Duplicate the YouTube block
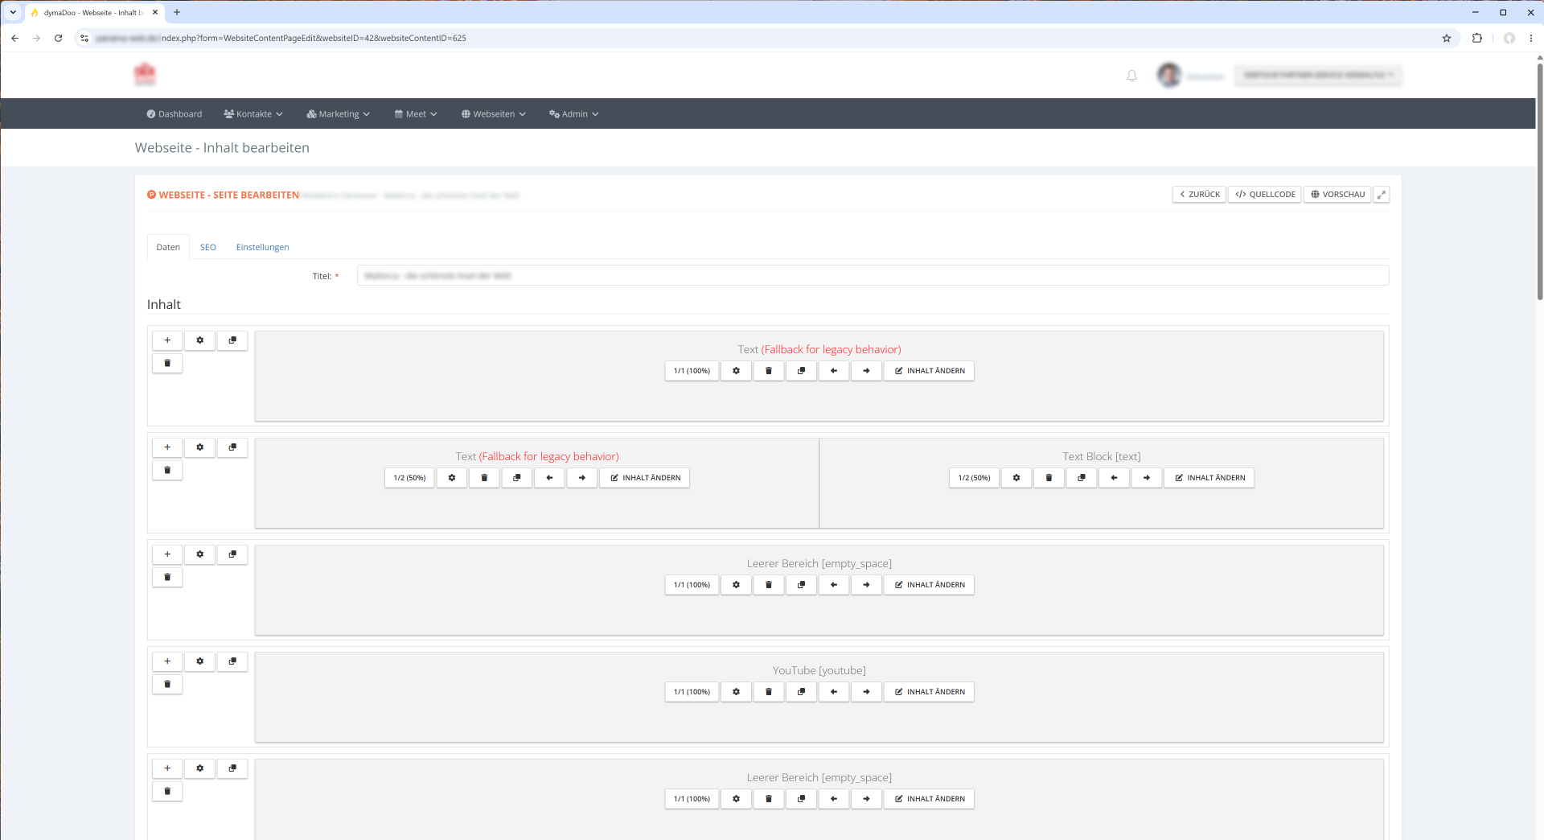The height and width of the screenshot is (840, 1544). [801, 692]
